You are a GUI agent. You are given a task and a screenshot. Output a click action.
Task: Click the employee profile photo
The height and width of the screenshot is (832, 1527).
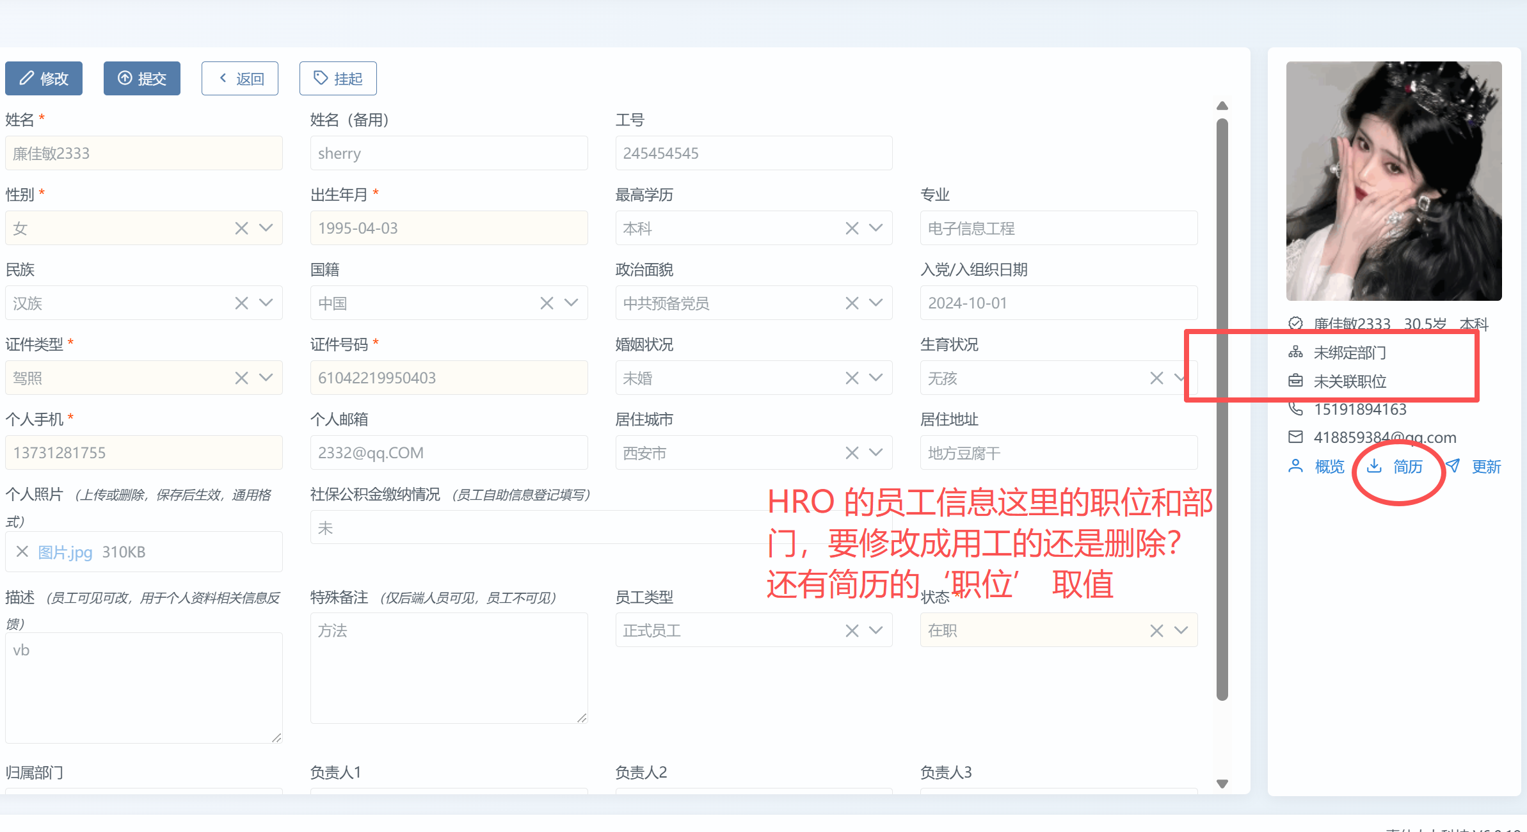coord(1394,181)
